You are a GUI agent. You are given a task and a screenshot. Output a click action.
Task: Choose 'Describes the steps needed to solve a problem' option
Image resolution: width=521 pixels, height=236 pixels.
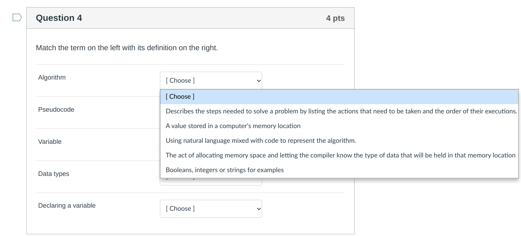point(339,111)
